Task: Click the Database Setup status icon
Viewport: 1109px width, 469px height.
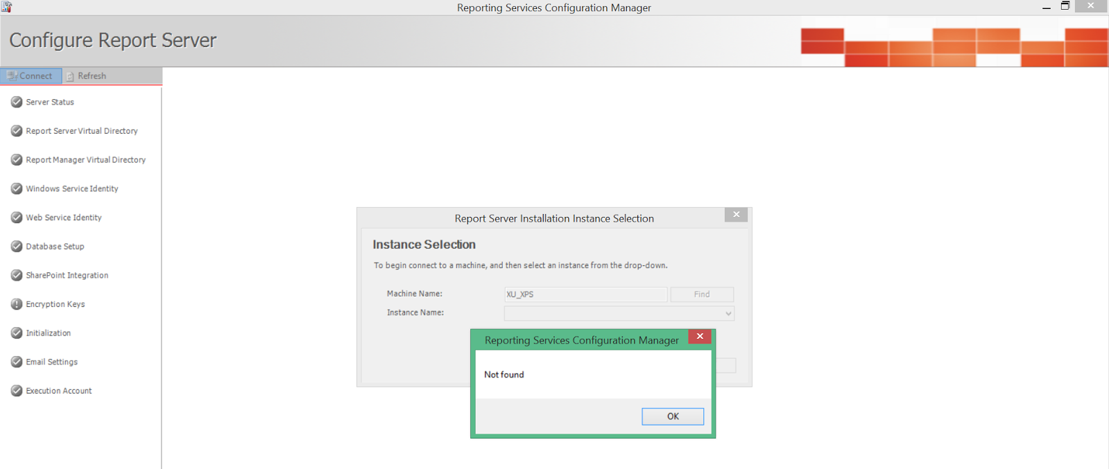Action: 17,246
